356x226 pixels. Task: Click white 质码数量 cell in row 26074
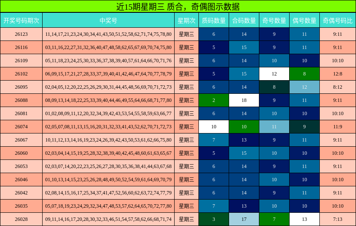point(214,126)
